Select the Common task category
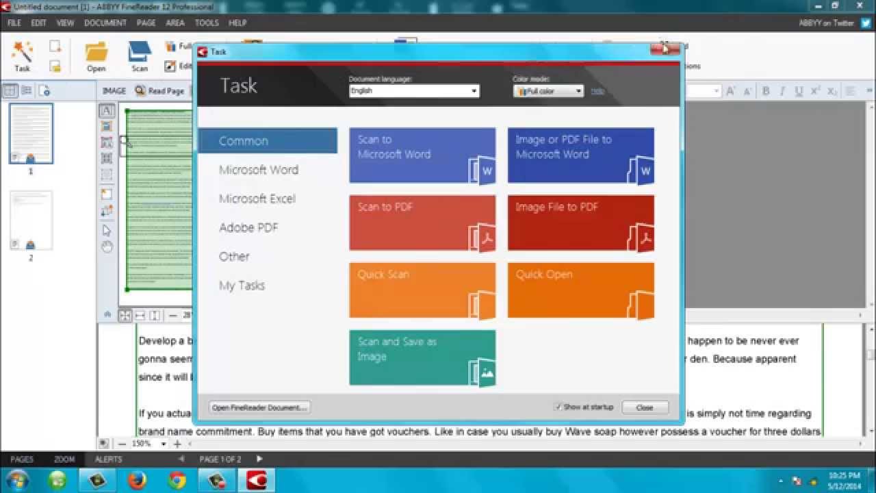Viewport: 876px width, 493px height. 268,140
